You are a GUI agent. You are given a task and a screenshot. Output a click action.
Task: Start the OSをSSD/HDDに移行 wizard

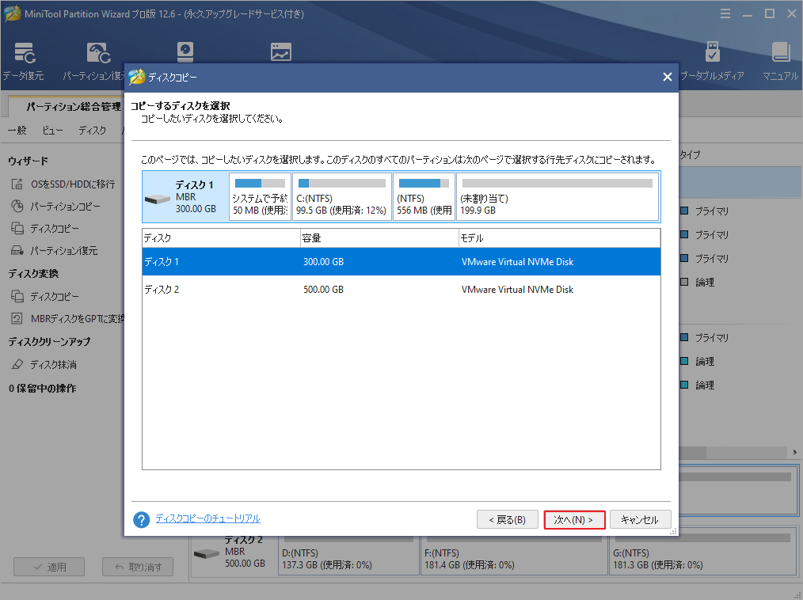[59, 184]
